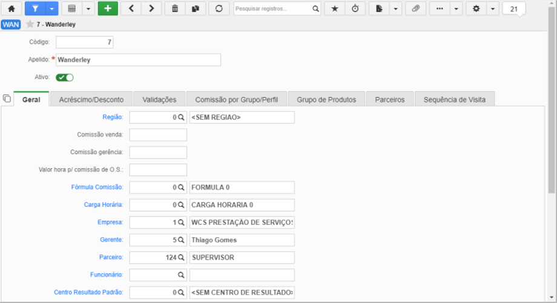557x303 pixels.
Task: Follow the Gerente link label
Action: pos(111,239)
